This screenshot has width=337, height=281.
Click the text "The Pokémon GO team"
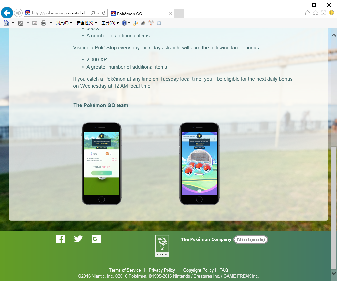(101, 105)
